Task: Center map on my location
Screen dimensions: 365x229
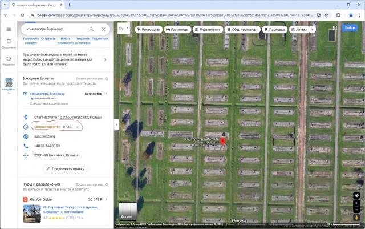Action: pyautogui.click(x=356, y=195)
